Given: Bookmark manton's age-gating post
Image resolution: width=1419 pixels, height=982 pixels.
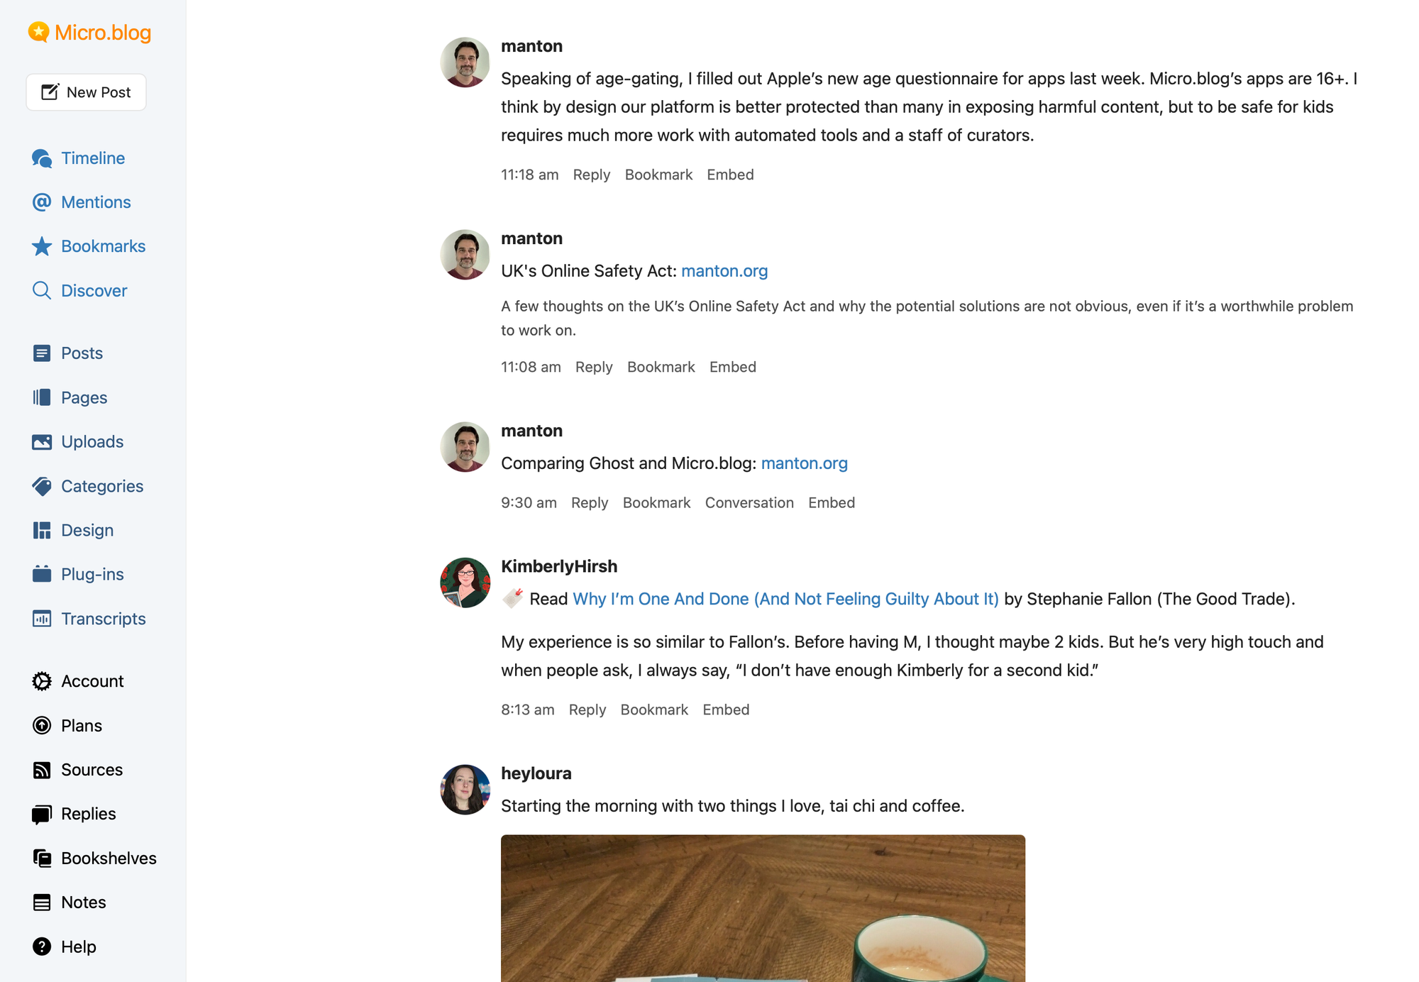Looking at the screenshot, I should (x=658, y=175).
